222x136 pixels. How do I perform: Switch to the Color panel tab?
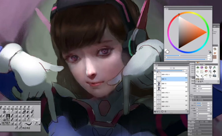pyautogui.click(x=166, y=9)
